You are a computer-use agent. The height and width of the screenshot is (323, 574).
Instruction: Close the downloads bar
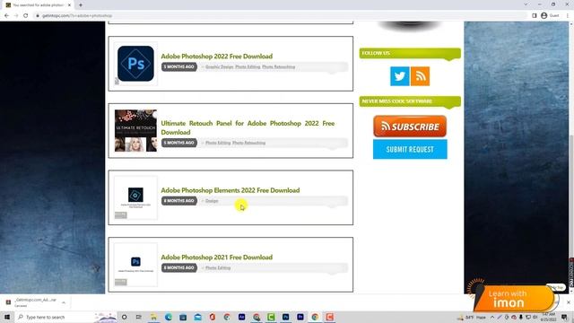pyautogui.click(x=568, y=302)
